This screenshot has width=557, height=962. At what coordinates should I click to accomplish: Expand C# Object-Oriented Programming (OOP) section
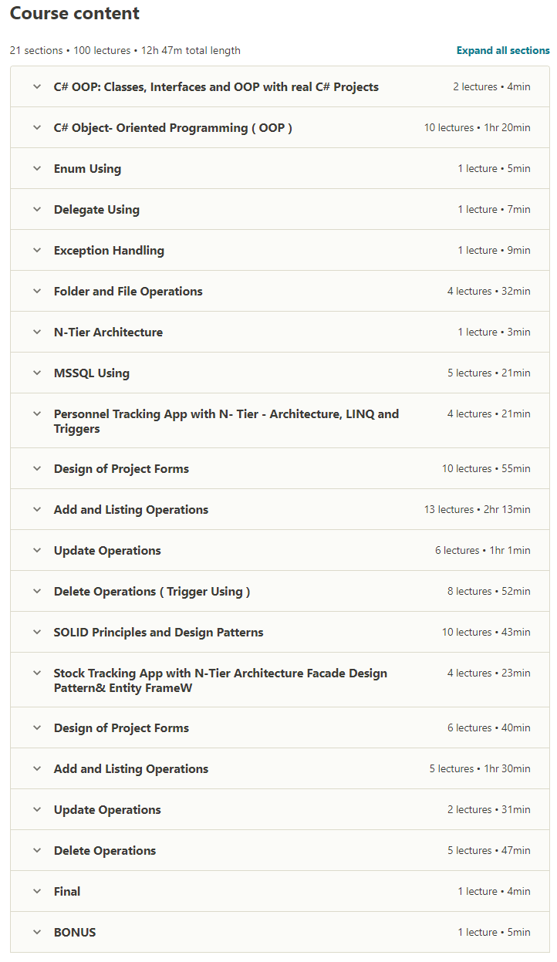point(280,127)
